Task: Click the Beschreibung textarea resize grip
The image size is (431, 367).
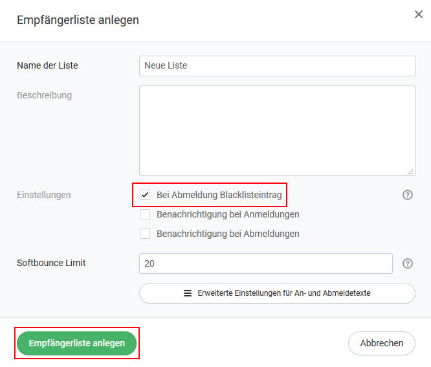Action: point(410,172)
